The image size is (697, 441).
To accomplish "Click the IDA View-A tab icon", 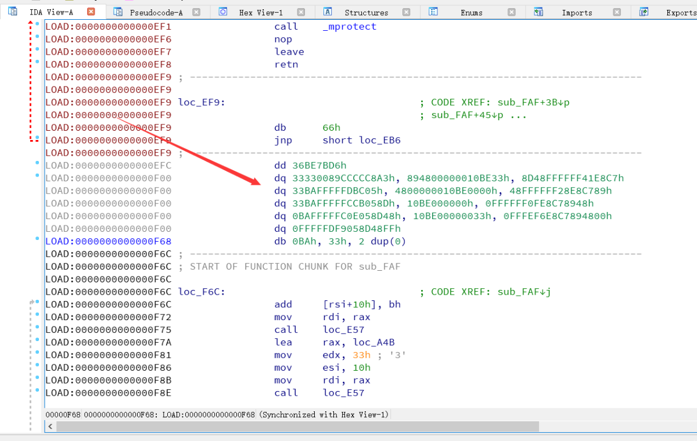I will (x=12, y=12).
